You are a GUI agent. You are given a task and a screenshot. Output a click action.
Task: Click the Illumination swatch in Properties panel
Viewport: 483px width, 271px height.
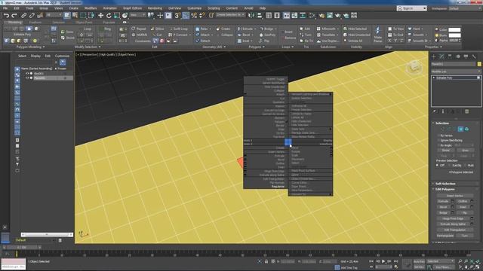pos(454,35)
